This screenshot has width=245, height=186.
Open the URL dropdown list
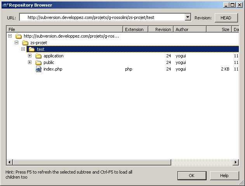point(188,17)
